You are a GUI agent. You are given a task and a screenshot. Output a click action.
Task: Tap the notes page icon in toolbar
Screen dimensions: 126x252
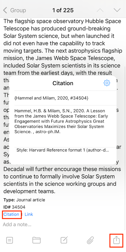coord(9,240)
